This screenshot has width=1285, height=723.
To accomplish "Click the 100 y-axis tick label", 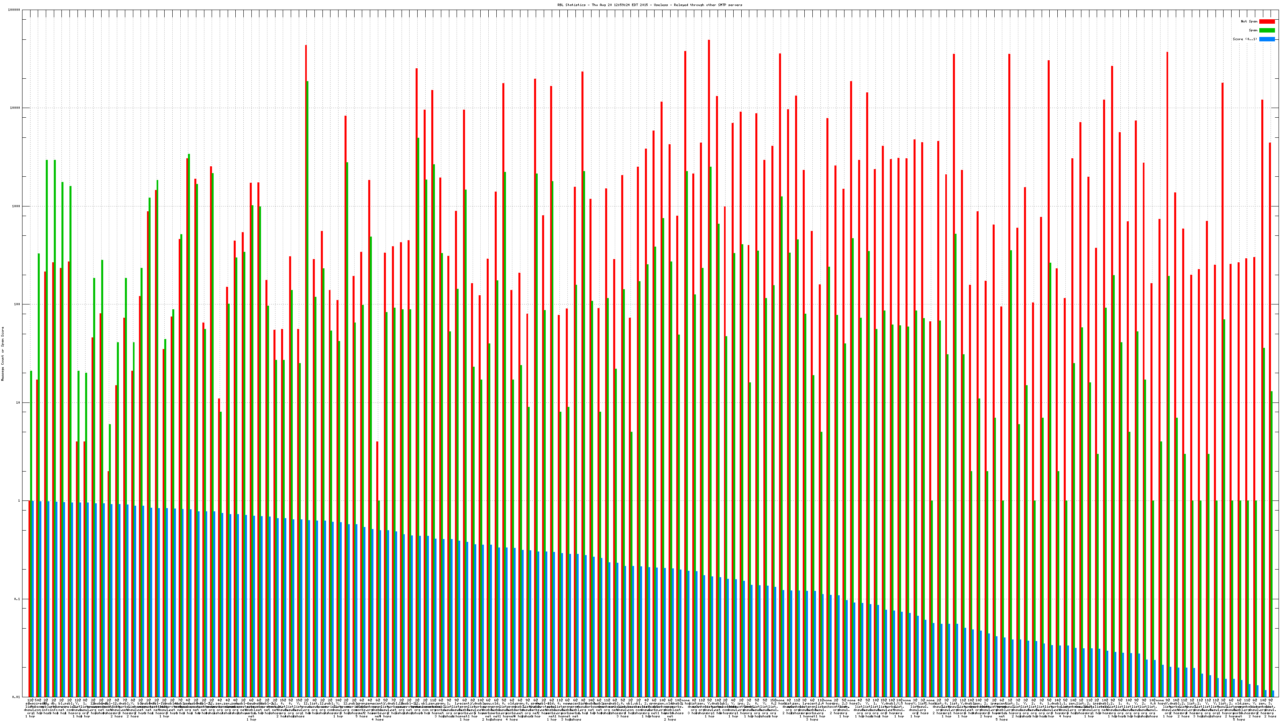I will coord(17,304).
